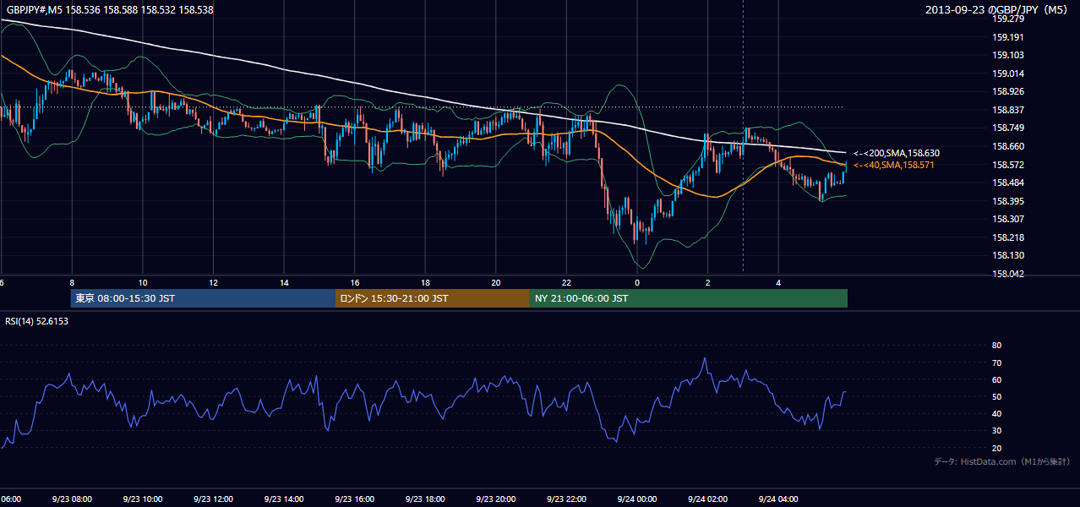Click RSI level 30 on the scale

click(996, 431)
